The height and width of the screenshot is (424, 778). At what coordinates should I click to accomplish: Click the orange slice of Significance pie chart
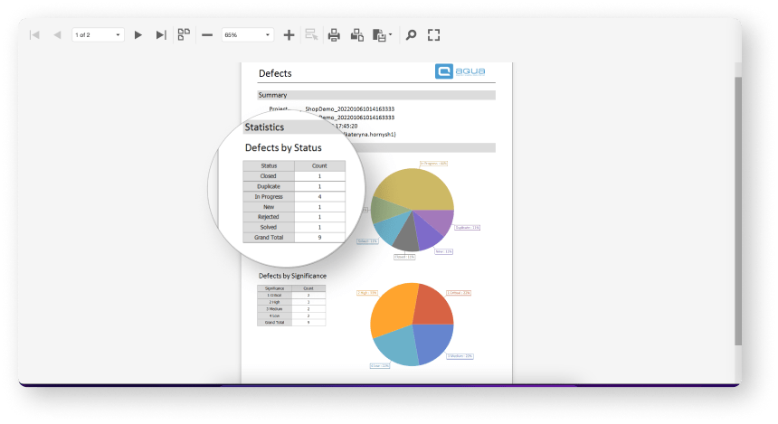(x=391, y=312)
